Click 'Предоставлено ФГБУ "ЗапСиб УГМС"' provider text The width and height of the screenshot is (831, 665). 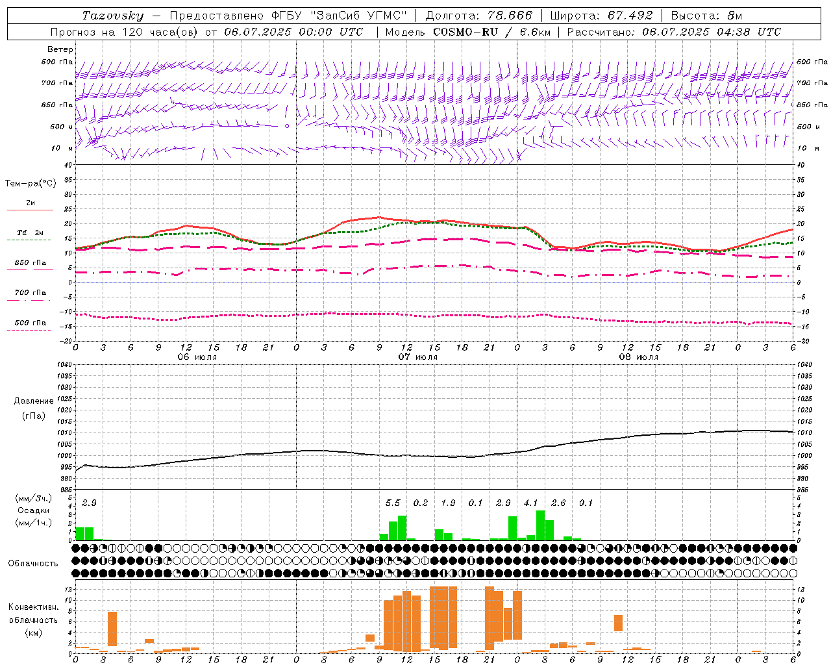pyautogui.click(x=288, y=16)
